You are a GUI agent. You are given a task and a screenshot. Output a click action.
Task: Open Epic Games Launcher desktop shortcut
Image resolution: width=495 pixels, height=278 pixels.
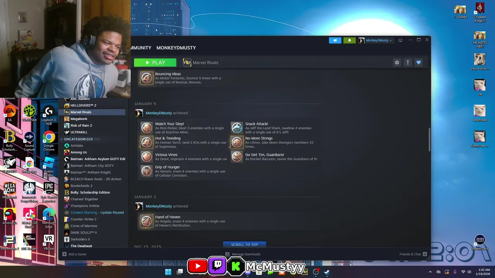pyautogui.click(x=49, y=193)
